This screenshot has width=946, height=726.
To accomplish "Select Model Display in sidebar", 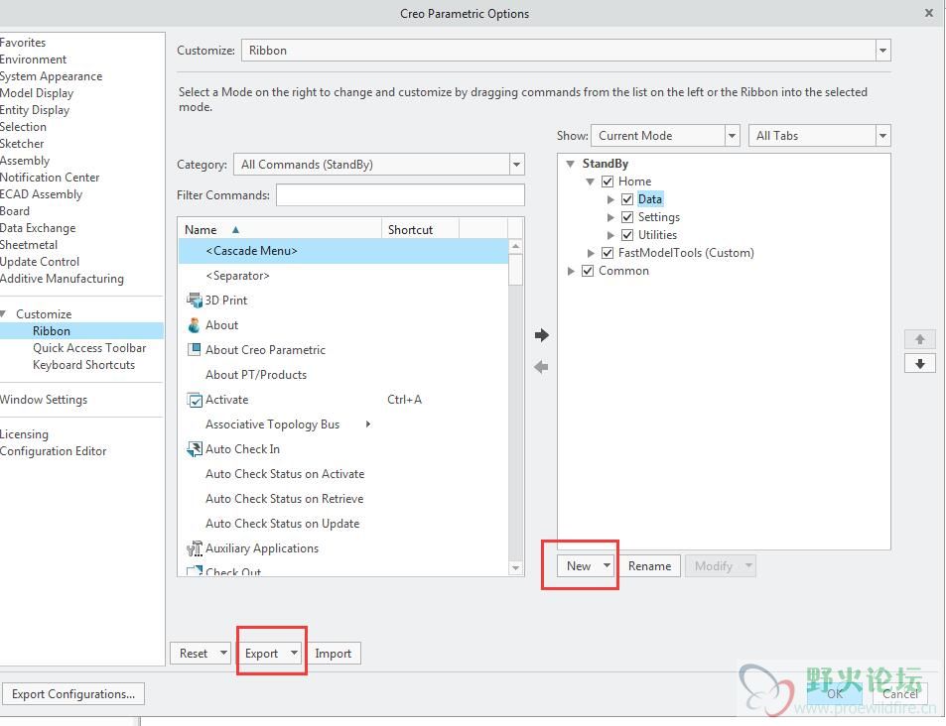I will point(36,93).
